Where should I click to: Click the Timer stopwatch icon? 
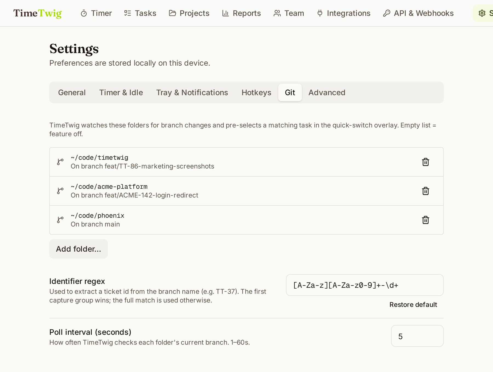pos(84,13)
